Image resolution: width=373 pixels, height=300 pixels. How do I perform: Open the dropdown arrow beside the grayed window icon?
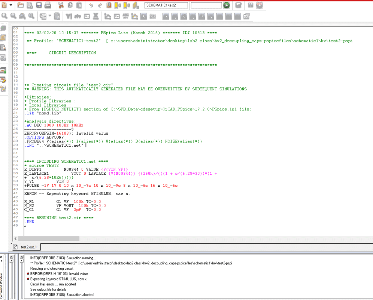[50, 16]
